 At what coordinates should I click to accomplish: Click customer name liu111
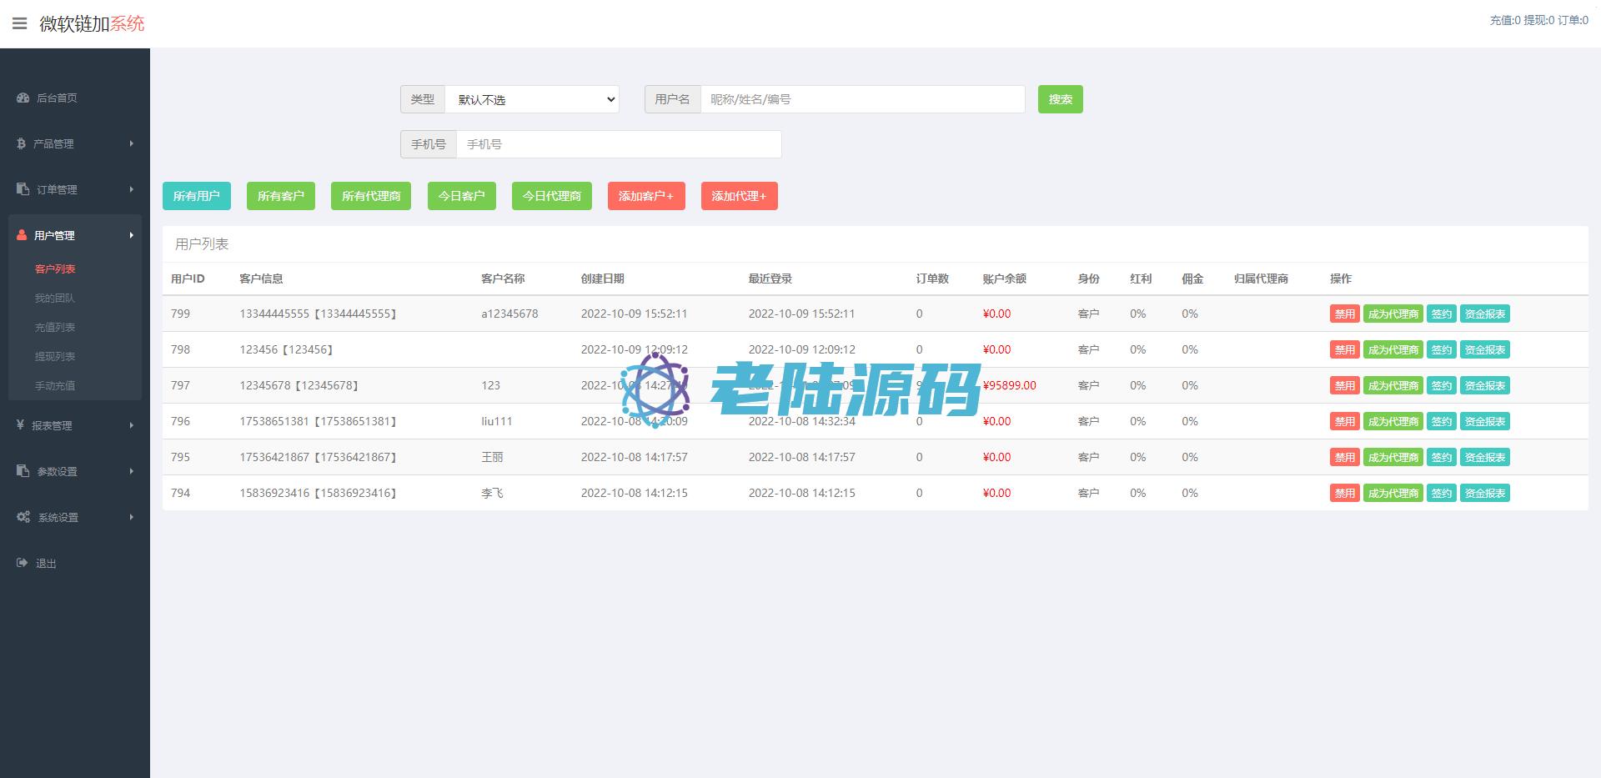[496, 421]
